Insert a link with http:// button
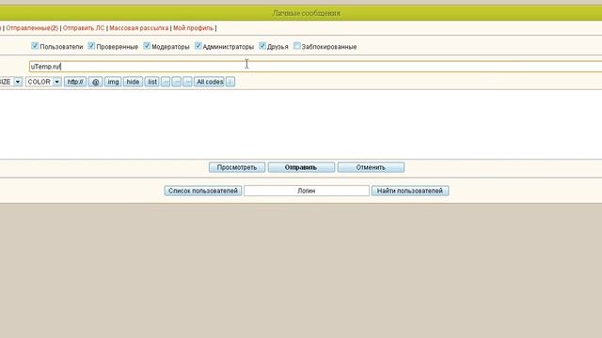 point(75,82)
